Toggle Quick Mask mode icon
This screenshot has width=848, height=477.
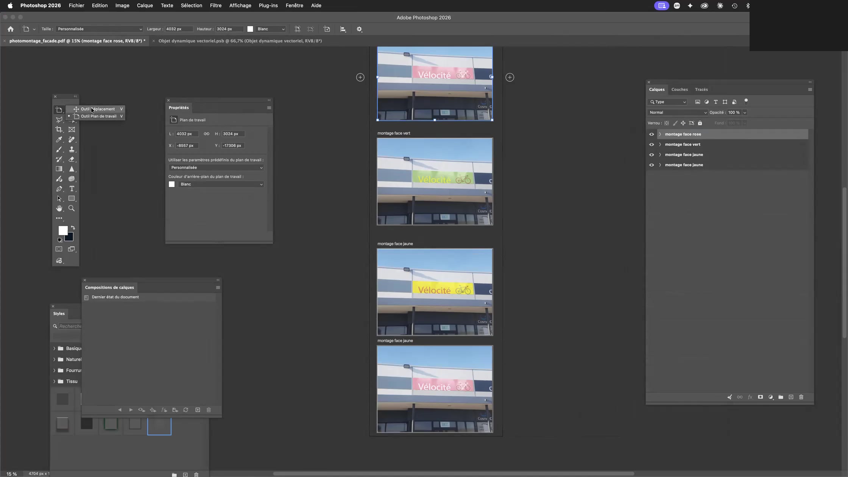click(59, 249)
